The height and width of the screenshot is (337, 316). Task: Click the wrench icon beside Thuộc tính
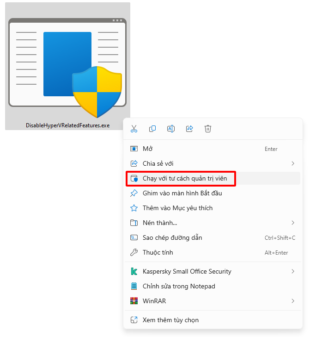point(134,252)
